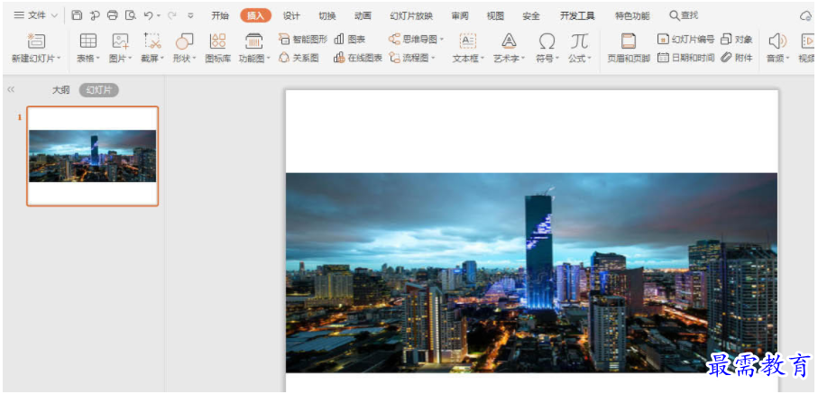Open the 切换 tab
This screenshot has width=818, height=394.
pos(327,15)
